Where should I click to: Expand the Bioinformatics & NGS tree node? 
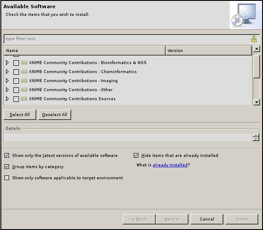(7, 63)
